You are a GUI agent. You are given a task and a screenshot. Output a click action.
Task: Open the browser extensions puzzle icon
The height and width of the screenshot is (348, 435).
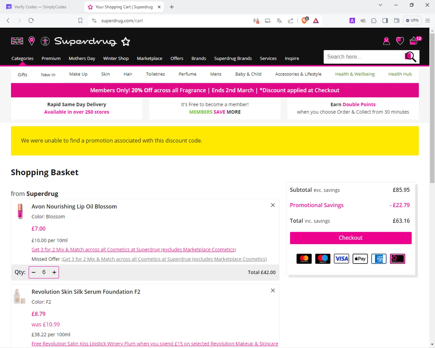pos(374,21)
